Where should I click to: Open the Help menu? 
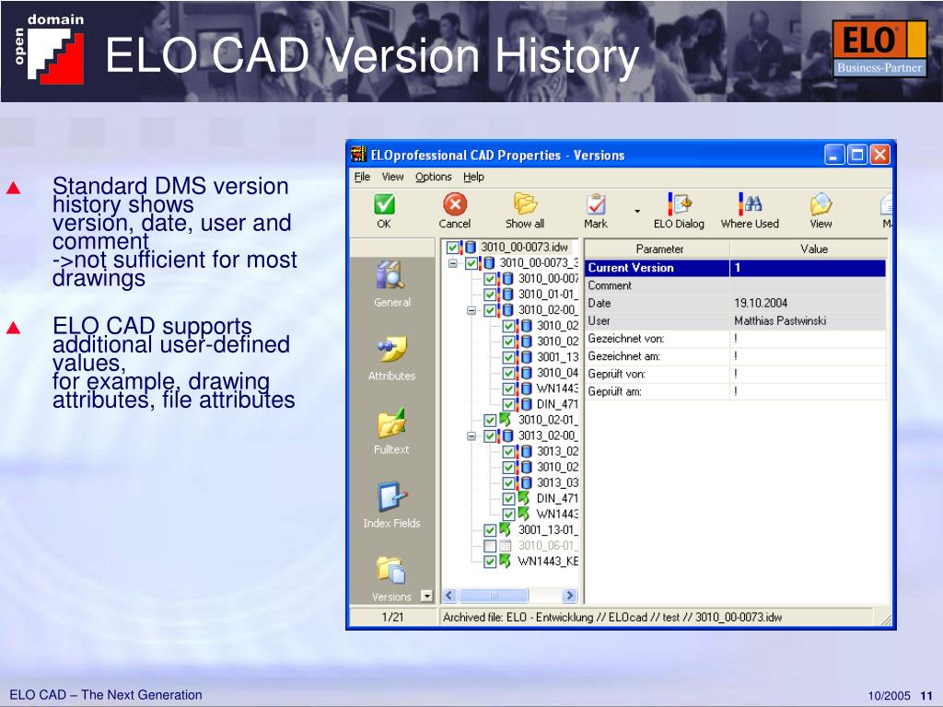pyautogui.click(x=473, y=177)
